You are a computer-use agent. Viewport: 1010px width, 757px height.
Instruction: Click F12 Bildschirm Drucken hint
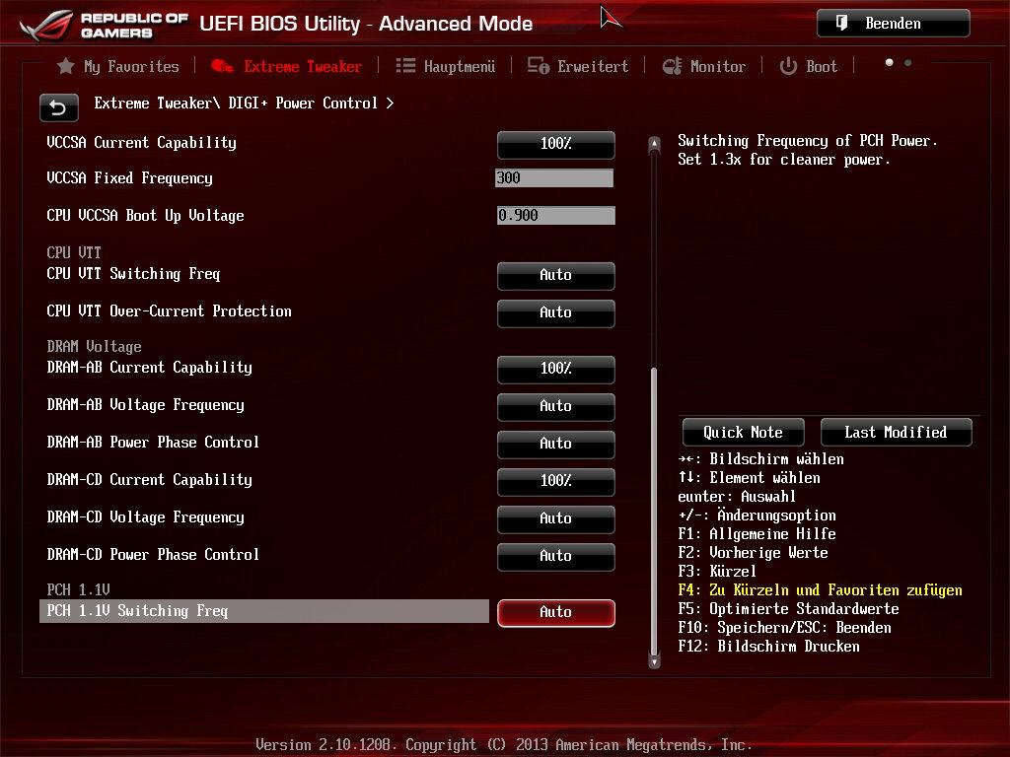(x=768, y=646)
